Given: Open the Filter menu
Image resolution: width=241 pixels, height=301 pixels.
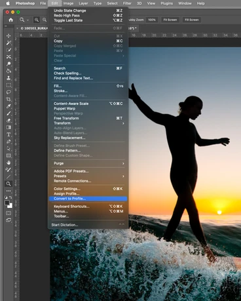Looking at the screenshot, I should [127, 3].
